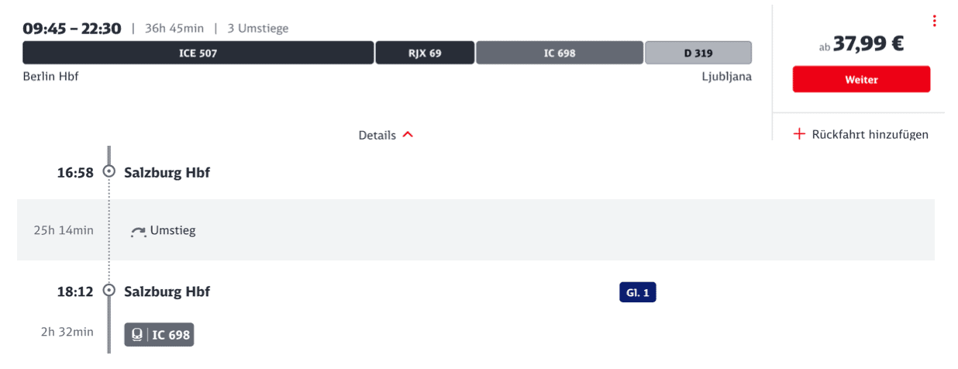Select the RJX 69 segment in the journey bar

tap(425, 53)
